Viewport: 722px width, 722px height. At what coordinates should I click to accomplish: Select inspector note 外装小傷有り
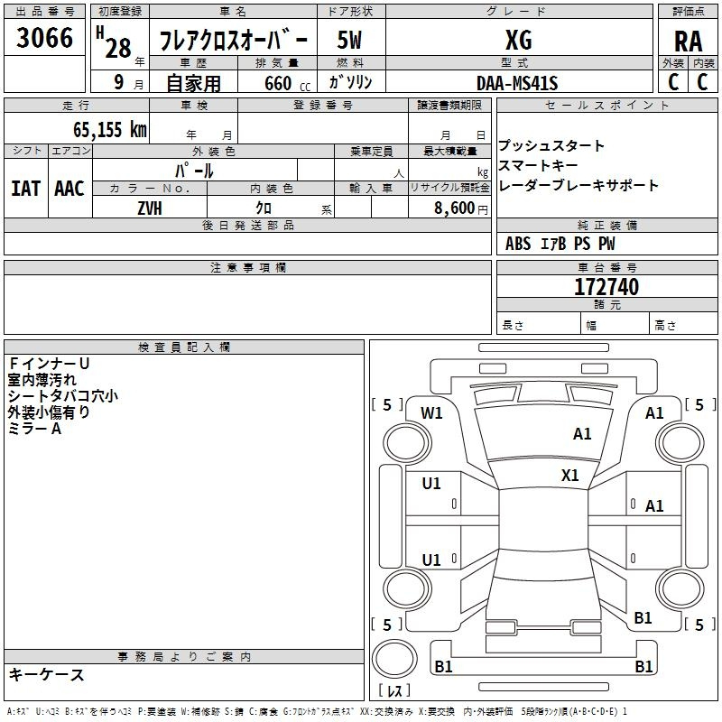(49, 412)
